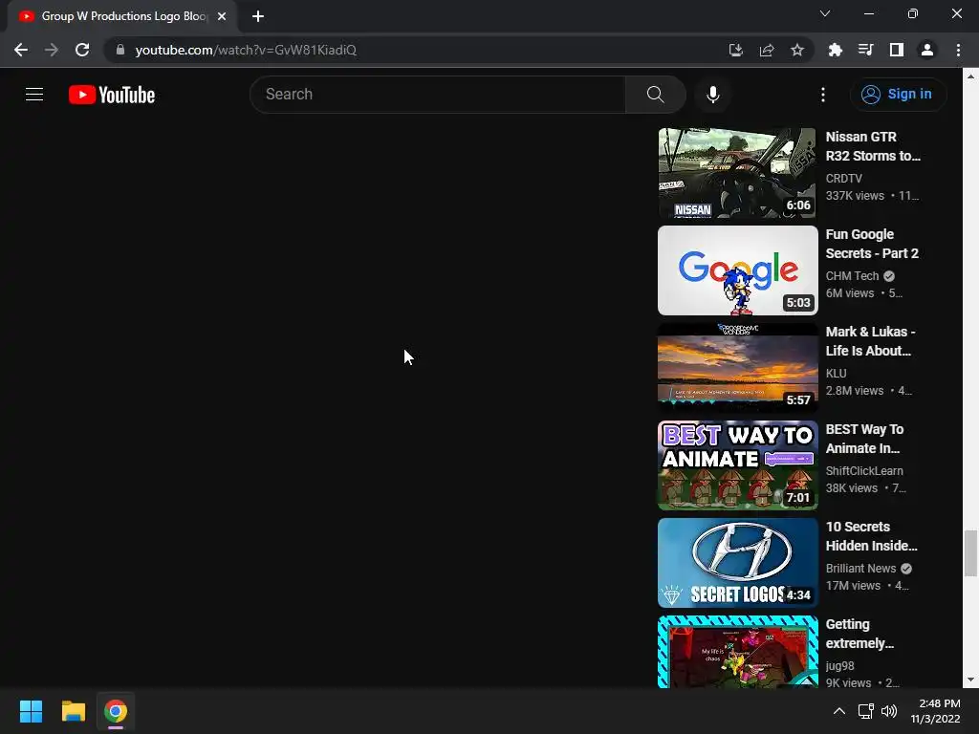The image size is (979, 734).
Task: Click Chrome icon in taskbar
Action: (116, 711)
